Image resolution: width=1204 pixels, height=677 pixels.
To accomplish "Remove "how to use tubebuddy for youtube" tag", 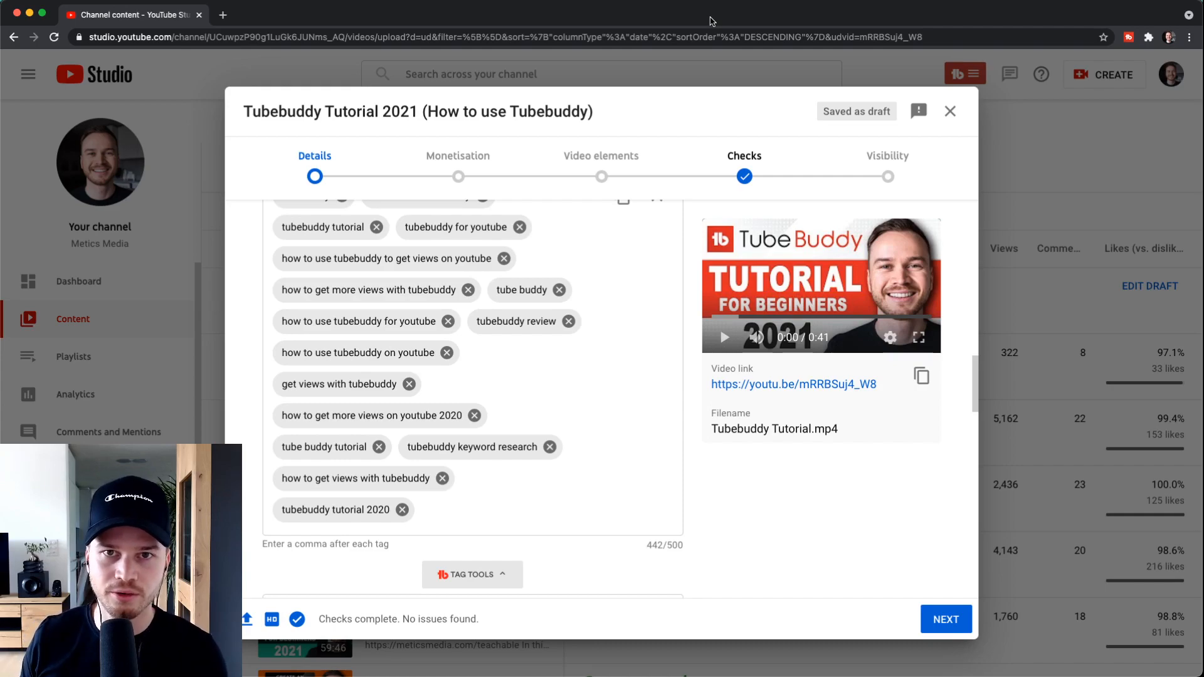I will tap(448, 321).
